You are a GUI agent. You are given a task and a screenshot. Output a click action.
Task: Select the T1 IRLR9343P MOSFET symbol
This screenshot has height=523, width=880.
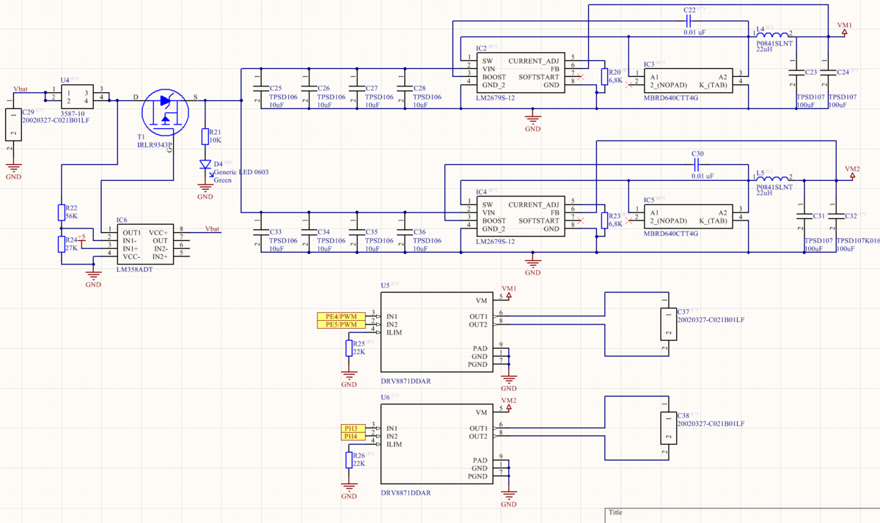click(x=164, y=111)
